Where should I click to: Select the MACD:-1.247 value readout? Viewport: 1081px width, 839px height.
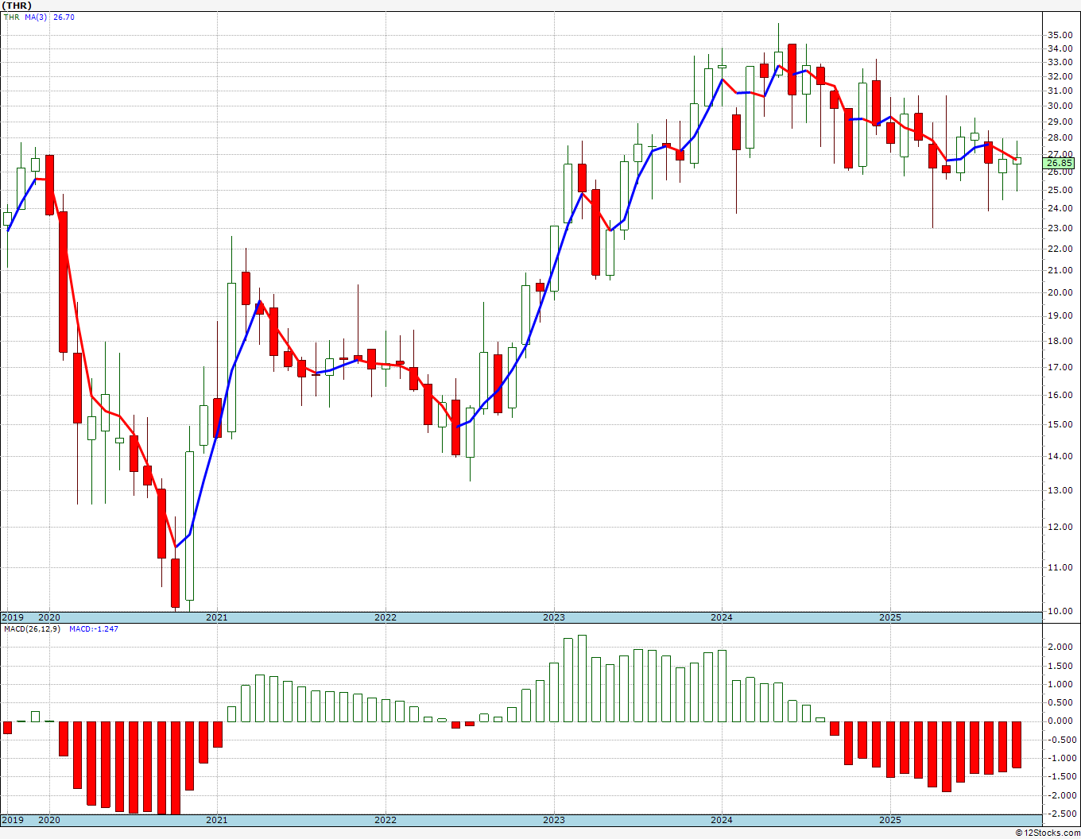coord(93,628)
